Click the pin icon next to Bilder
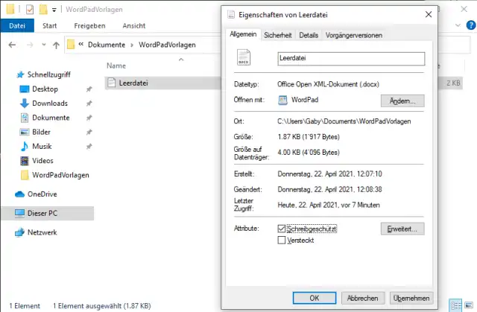Viewport: 477px width, 312px height. click(x=89, y=132)
